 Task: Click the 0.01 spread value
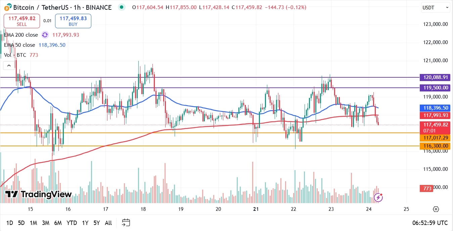[48, 21]
